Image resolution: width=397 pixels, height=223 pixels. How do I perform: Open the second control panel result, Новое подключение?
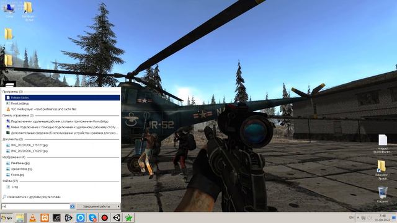(x=63, y=127)
